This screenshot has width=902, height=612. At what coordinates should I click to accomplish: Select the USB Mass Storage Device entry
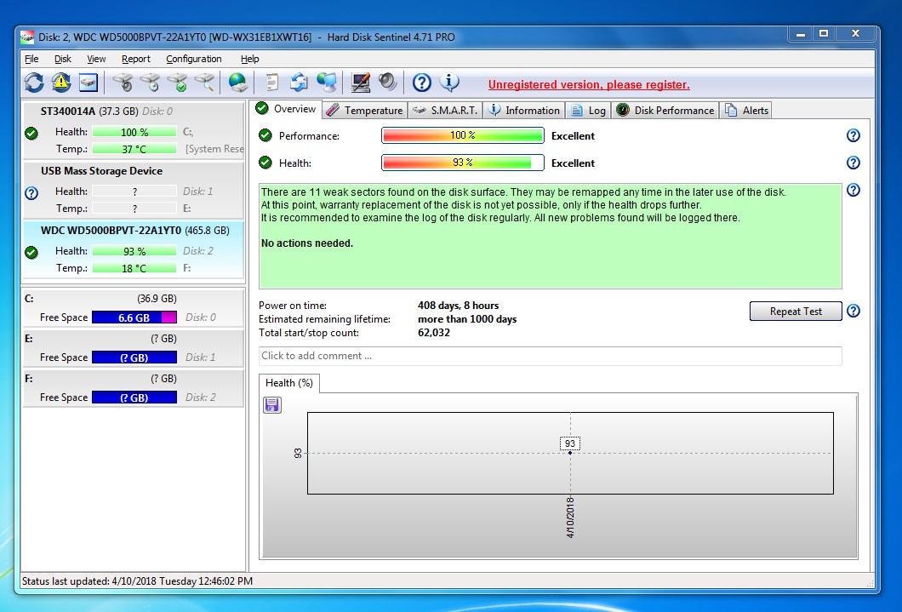tap(133, 190)
